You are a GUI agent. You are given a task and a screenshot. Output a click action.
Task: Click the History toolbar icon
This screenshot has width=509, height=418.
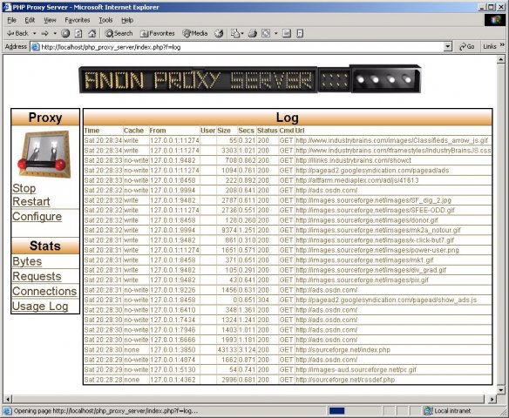220,33
